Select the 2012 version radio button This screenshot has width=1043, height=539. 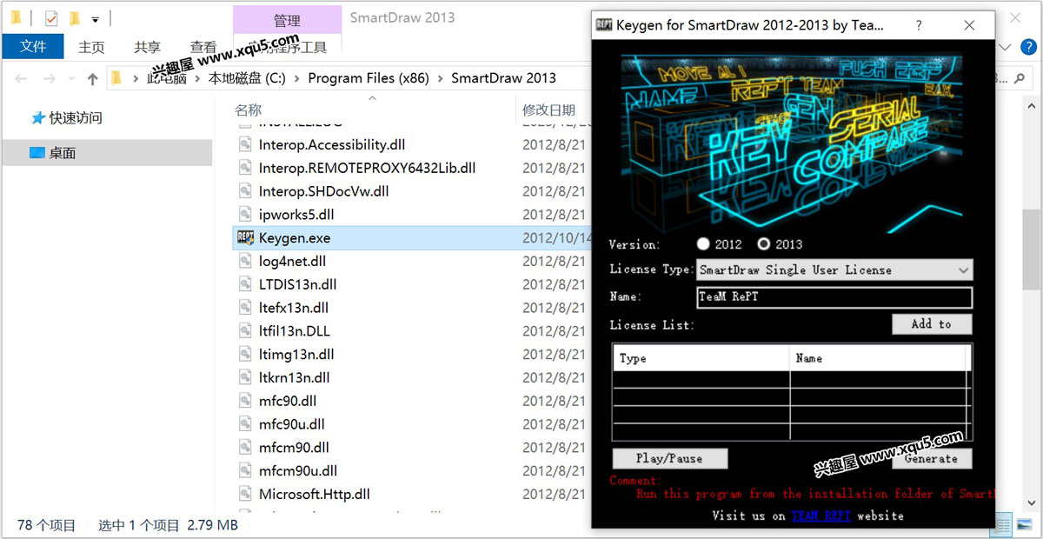703,244
